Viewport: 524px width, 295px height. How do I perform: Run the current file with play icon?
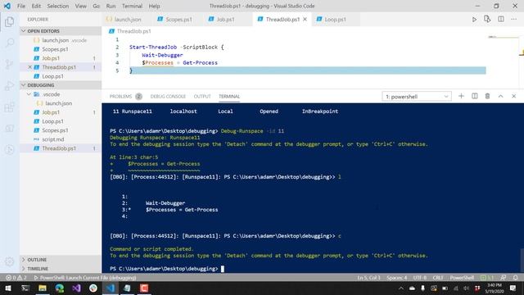pos(474,20)
